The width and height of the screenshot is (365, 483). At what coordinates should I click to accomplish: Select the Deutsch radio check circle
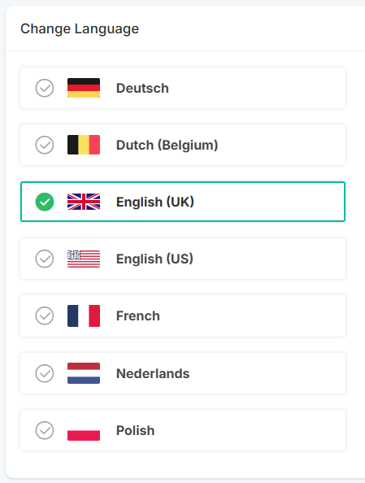click(x=45, y=88)
